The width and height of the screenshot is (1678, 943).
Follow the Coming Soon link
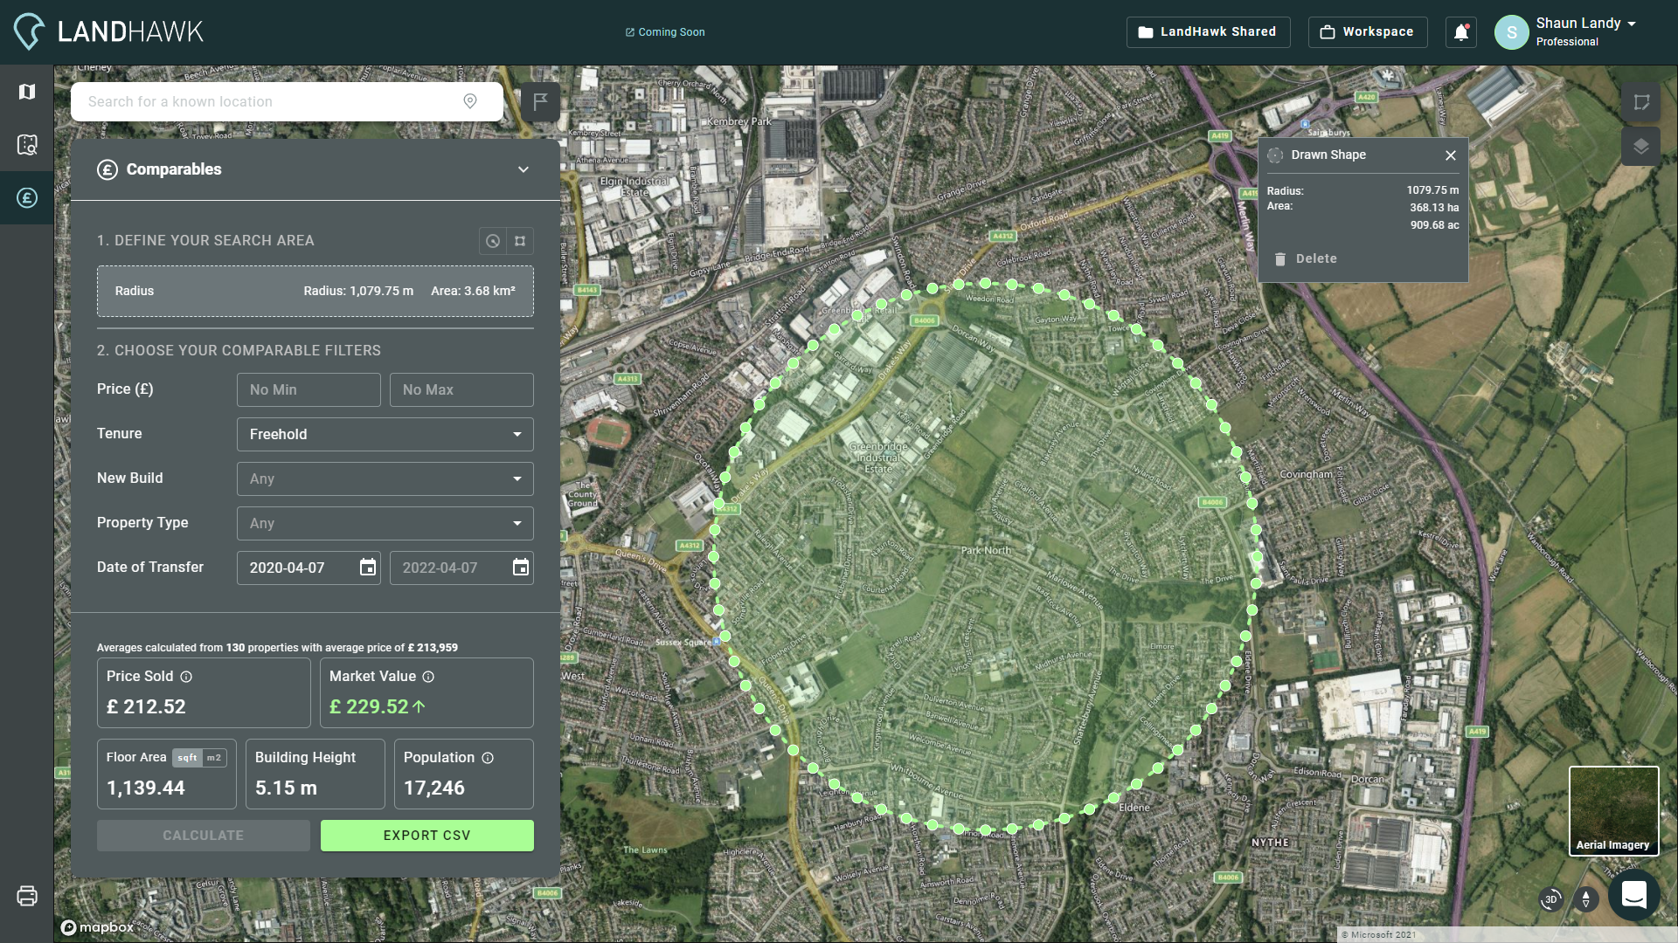pos(665,32)
